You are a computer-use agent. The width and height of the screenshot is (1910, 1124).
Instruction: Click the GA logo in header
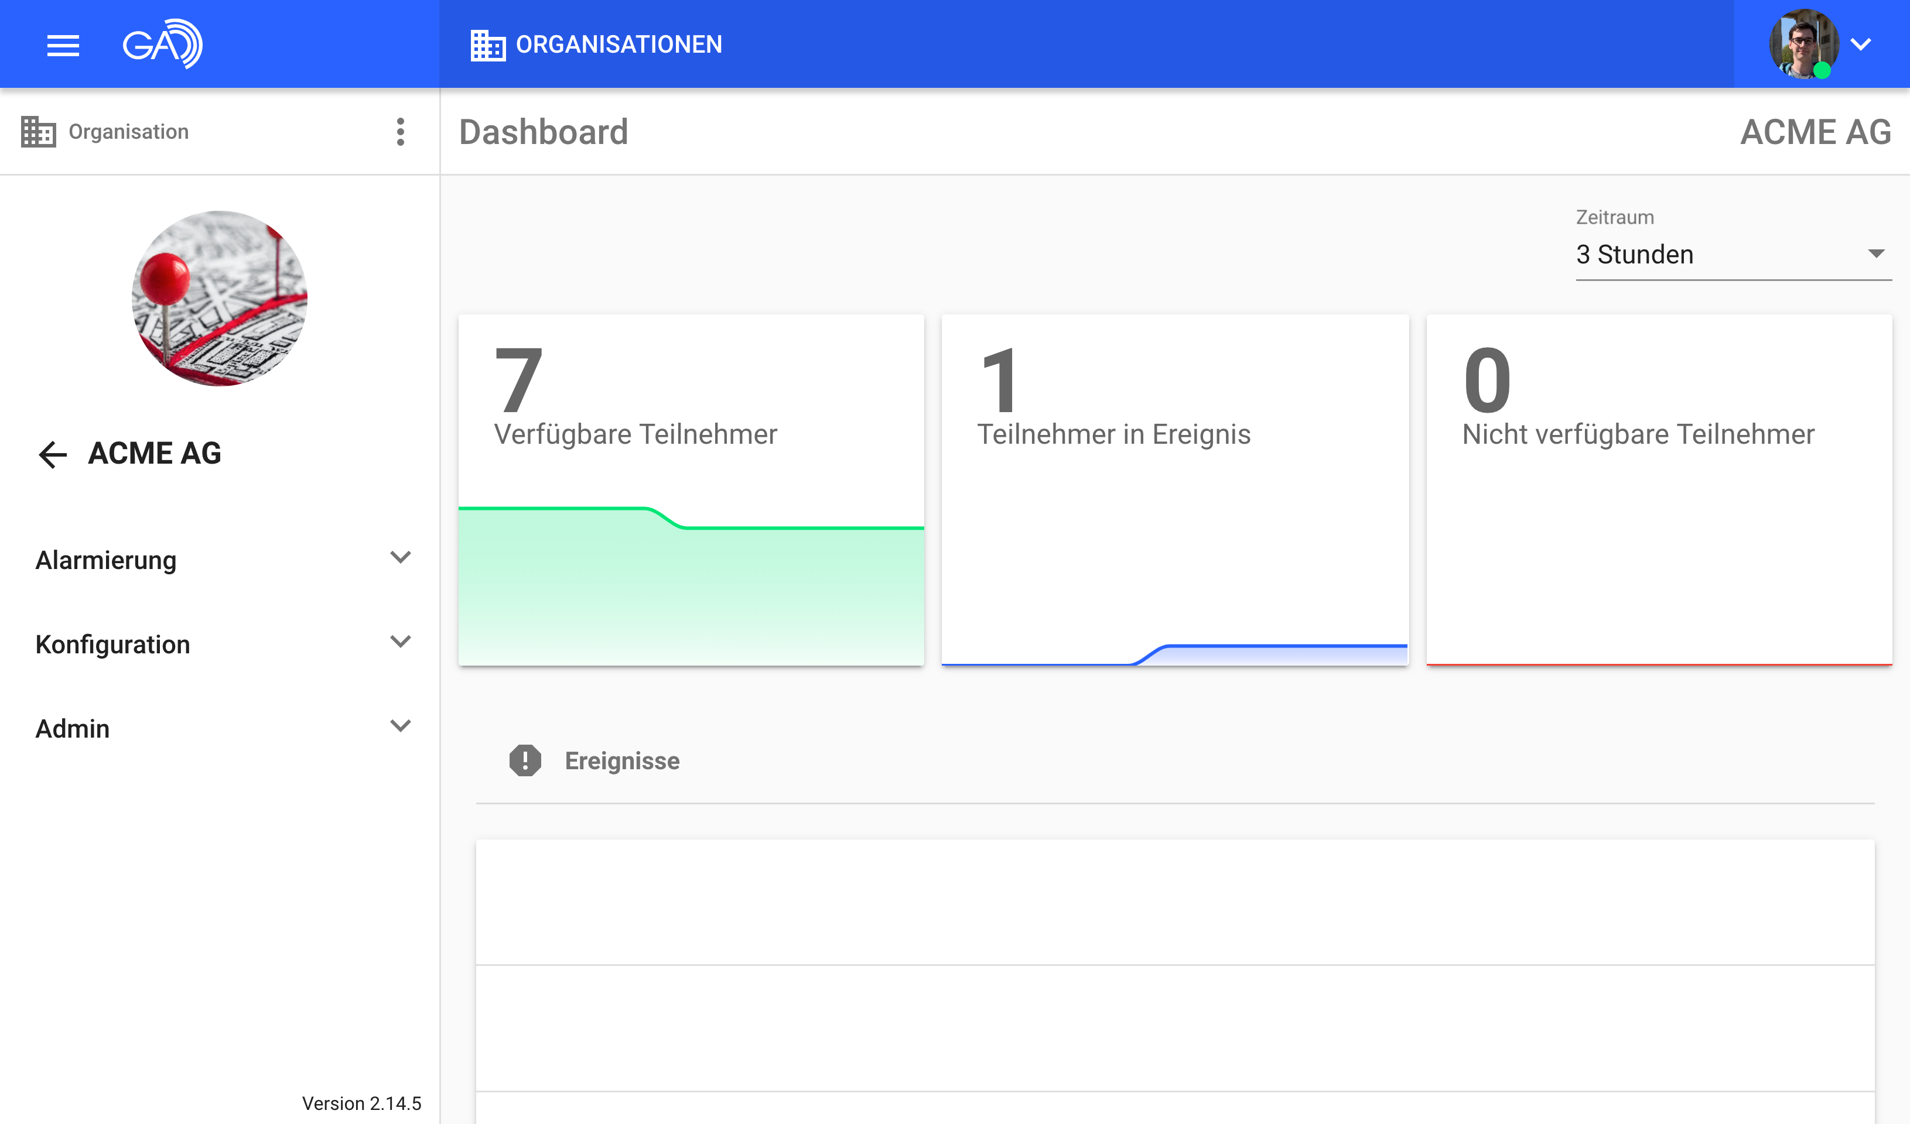pos(162,44)
